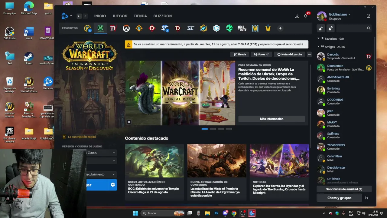Show hidden system tray icons

coord(324,213)
